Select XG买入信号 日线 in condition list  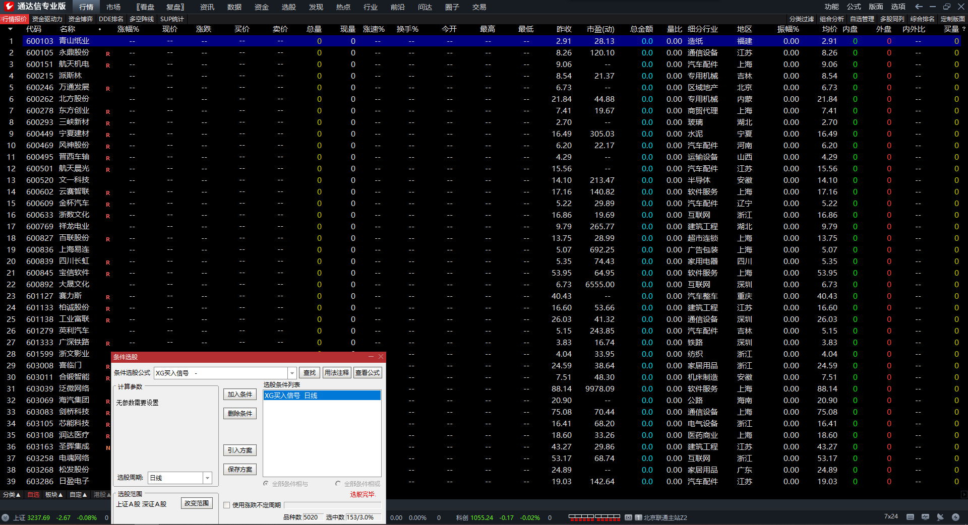pyautogui.click(x=322, y=396)
